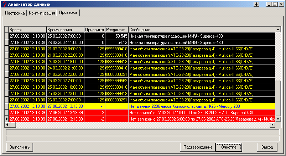Click the current-row pointer on last red row
This screenshot has width=286, height=156.
[x=6, y=119]
